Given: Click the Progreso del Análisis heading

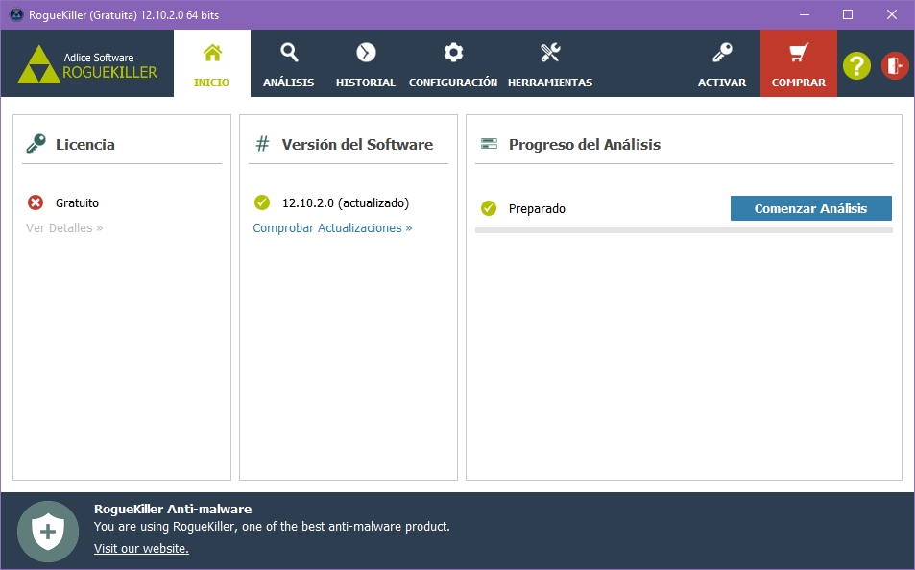Looking at the screenshot, I should 585,145.
